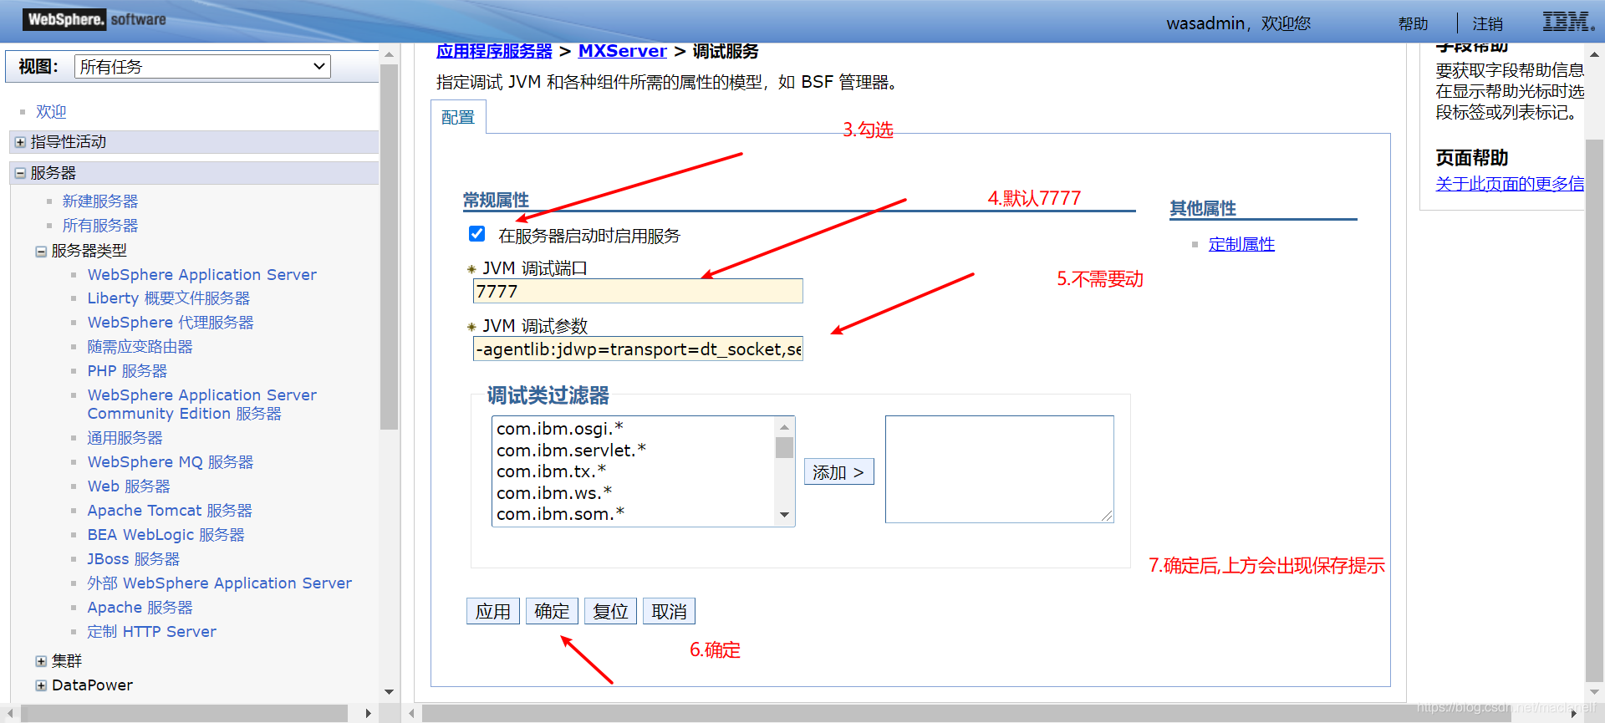Select com.ibm.osgi.* in filter list
Viewport: 1605px width, 723px height.
(x=560, y=429)
